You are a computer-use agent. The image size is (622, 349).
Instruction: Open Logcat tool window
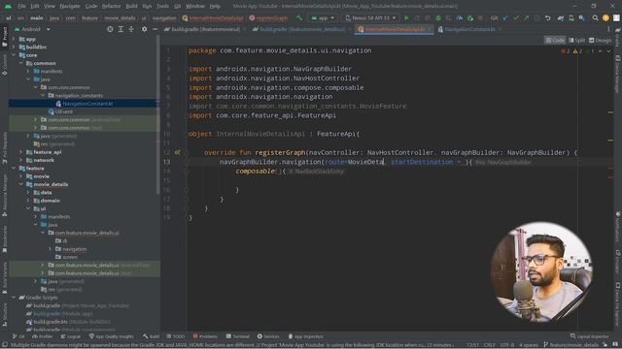pyautogui.click(x=71, y=336)
